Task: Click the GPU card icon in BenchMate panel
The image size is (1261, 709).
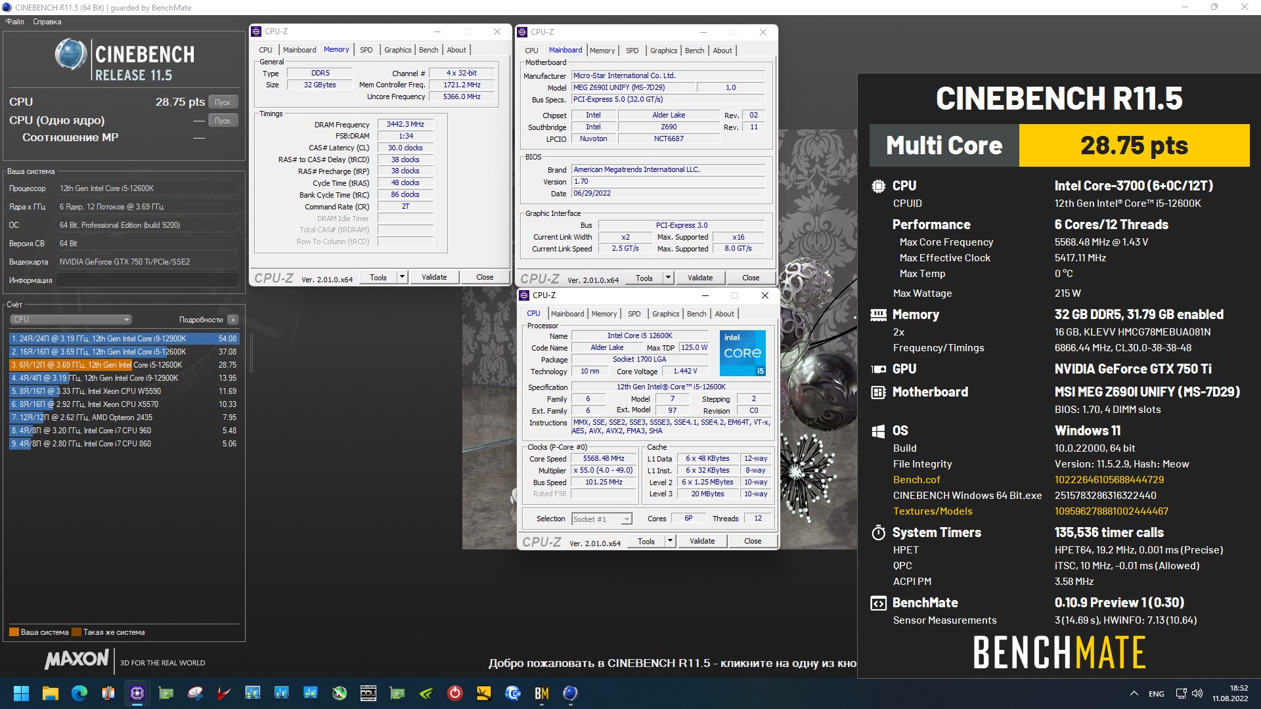Action: click(x=878, y=369)
